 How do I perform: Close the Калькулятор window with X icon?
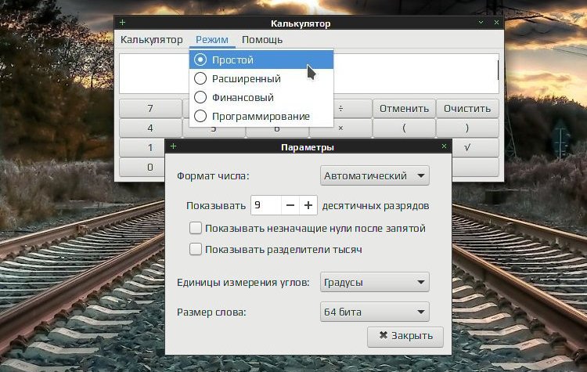(496, 23)
